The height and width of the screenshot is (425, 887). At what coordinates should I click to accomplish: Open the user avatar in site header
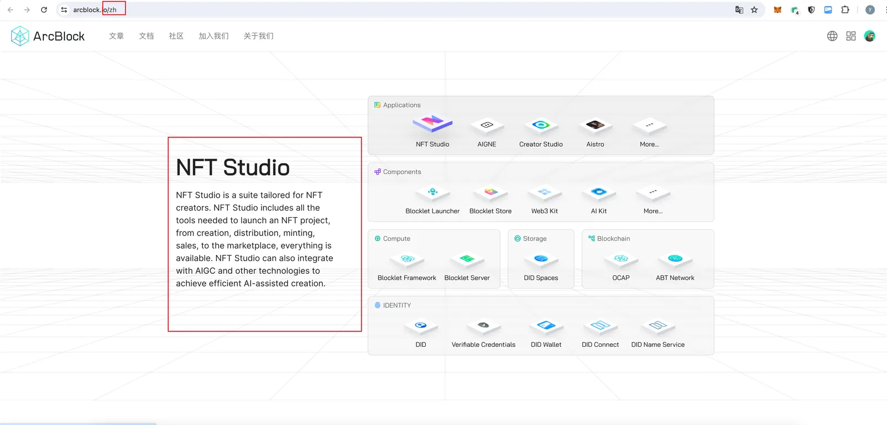pos(870,36)
